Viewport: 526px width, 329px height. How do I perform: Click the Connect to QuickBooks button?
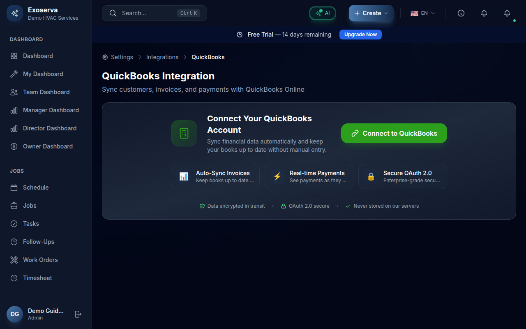coord(394,133)
